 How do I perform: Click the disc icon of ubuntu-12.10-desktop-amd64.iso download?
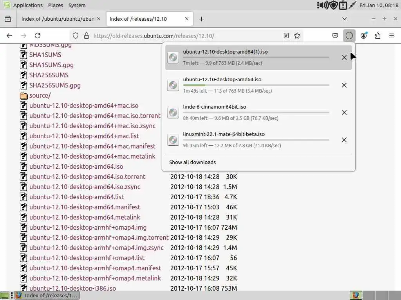point(173,85)
